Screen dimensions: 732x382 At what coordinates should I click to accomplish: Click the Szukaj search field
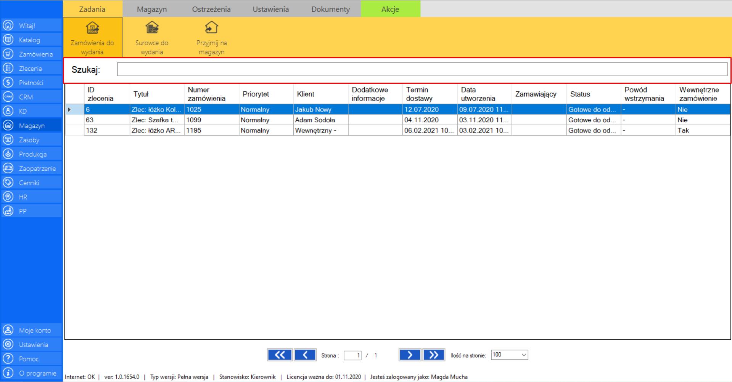click(x=422, y=69)
